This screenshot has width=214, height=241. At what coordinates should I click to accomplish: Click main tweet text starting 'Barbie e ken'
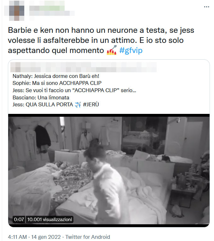[x=101, y=40]
